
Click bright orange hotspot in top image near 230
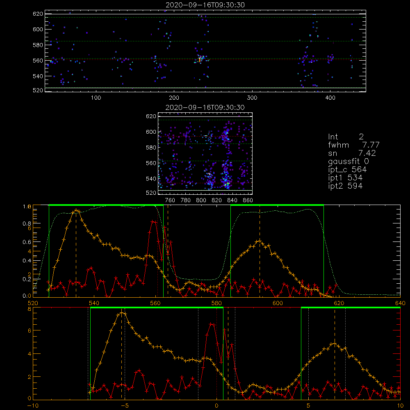200,60
